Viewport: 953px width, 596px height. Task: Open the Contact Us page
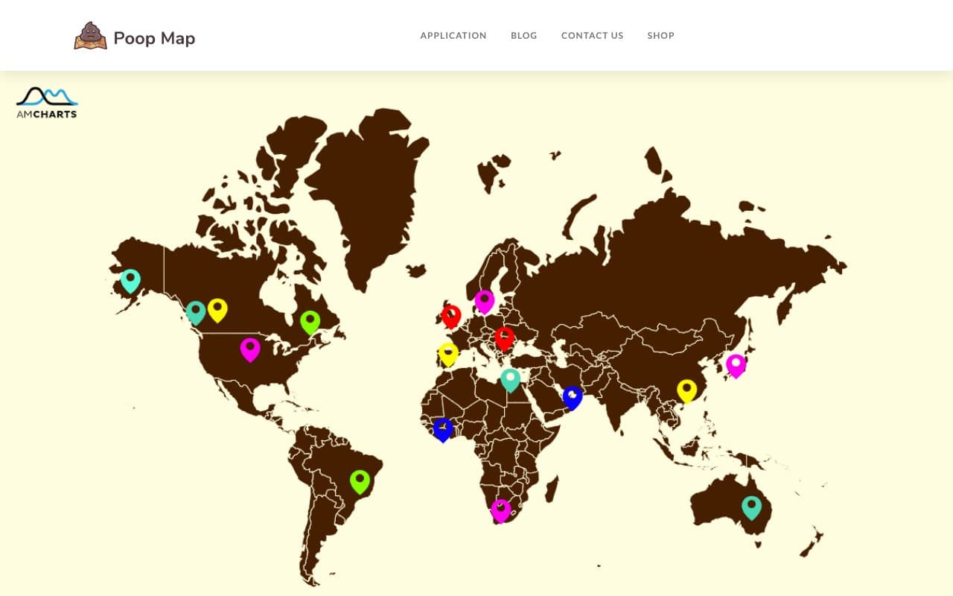click(593, 35)
